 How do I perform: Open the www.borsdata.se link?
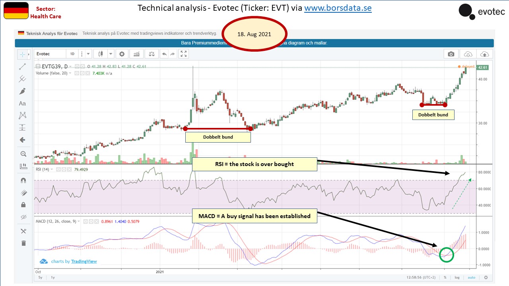[x=338, y=8]
